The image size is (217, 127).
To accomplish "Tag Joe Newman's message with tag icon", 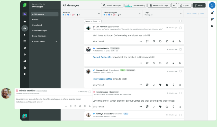I will [160, 41].
